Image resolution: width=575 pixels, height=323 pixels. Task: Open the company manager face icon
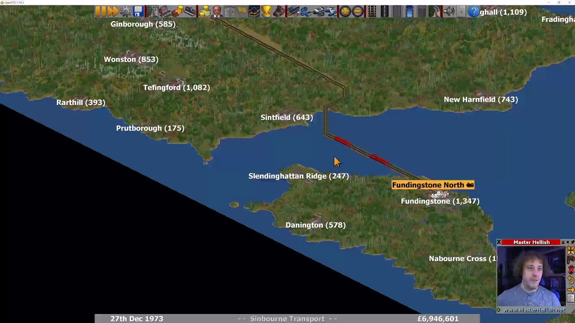217,12
